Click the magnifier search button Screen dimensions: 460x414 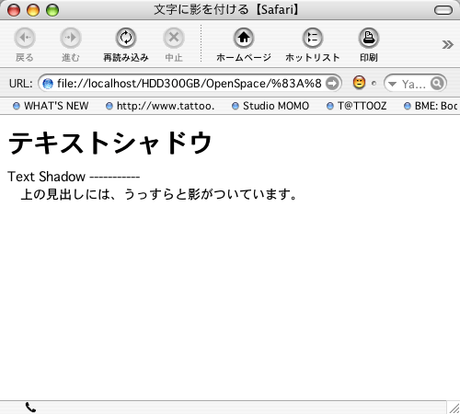click(x=437, y=83)
